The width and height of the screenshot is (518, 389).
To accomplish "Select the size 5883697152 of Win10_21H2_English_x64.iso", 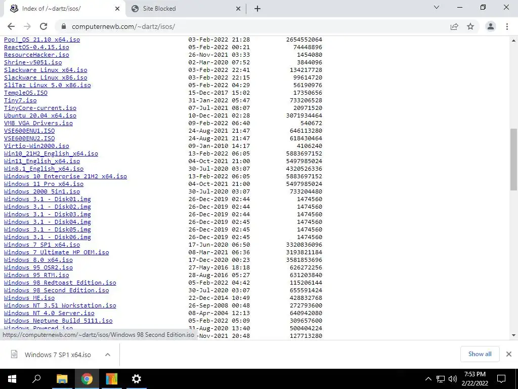I will [304, 153].
